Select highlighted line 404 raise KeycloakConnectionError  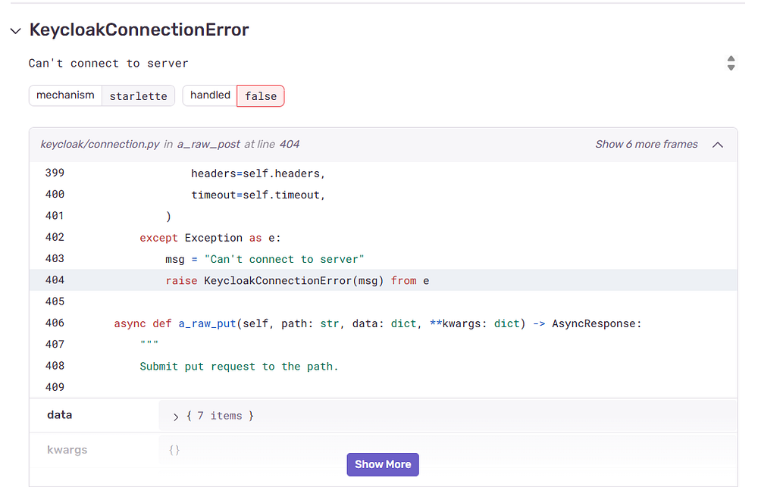[384, 280]
